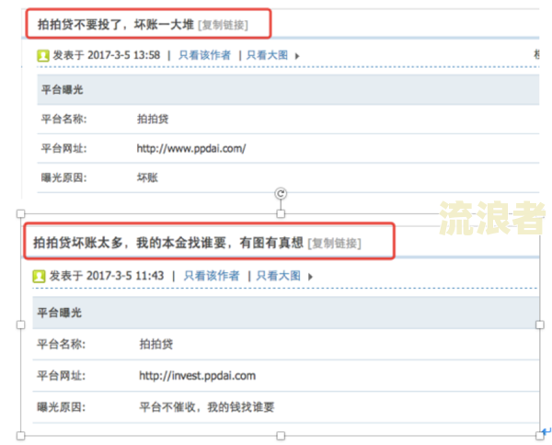Click author avatar icon beside 2017-3-5 11:43
Viewport: 552px width, 445px height.
point(39,276)
